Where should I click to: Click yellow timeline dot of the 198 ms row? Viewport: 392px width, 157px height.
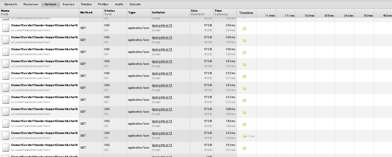[x=244, y=124]
